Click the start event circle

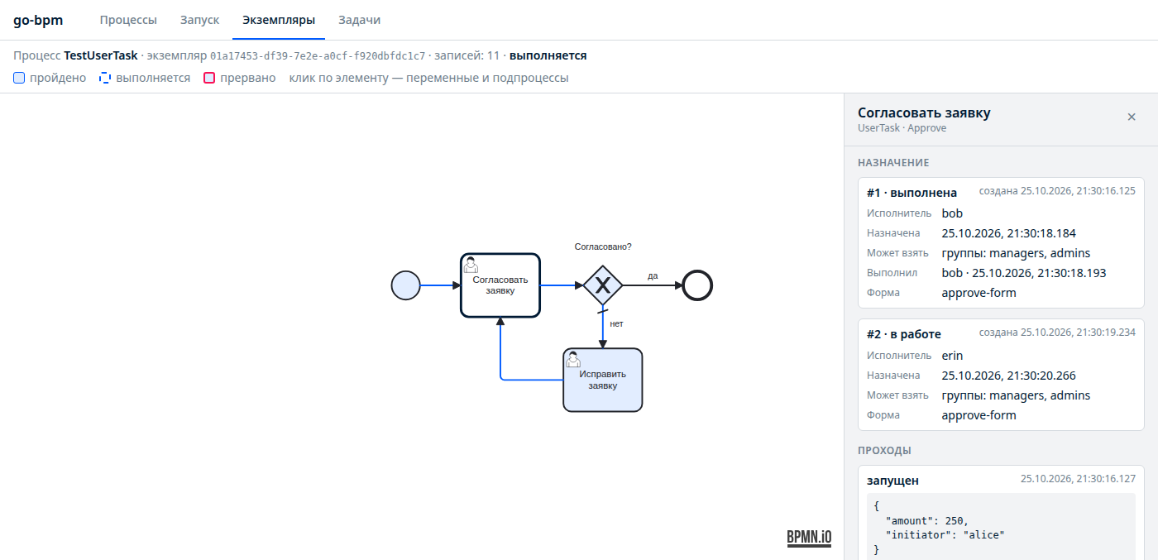click(x=406, y=285)
